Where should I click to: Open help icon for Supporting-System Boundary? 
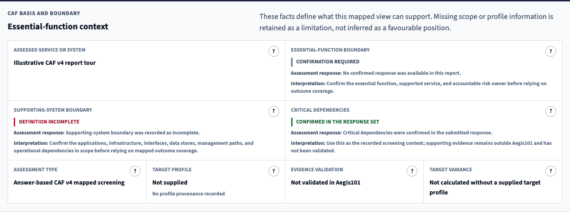pos(274,112)
